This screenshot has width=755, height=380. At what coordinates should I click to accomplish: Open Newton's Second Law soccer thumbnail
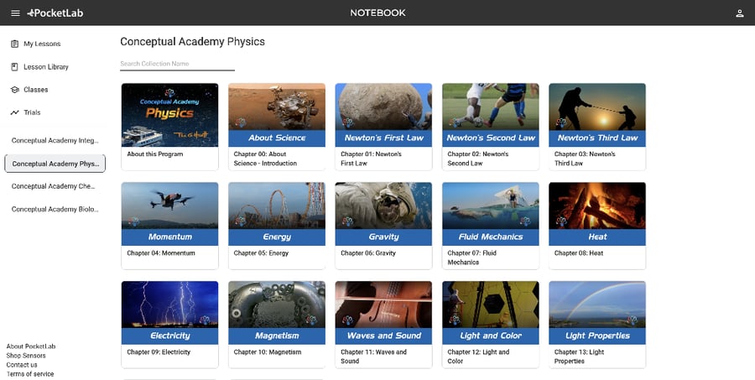(491, 115)
